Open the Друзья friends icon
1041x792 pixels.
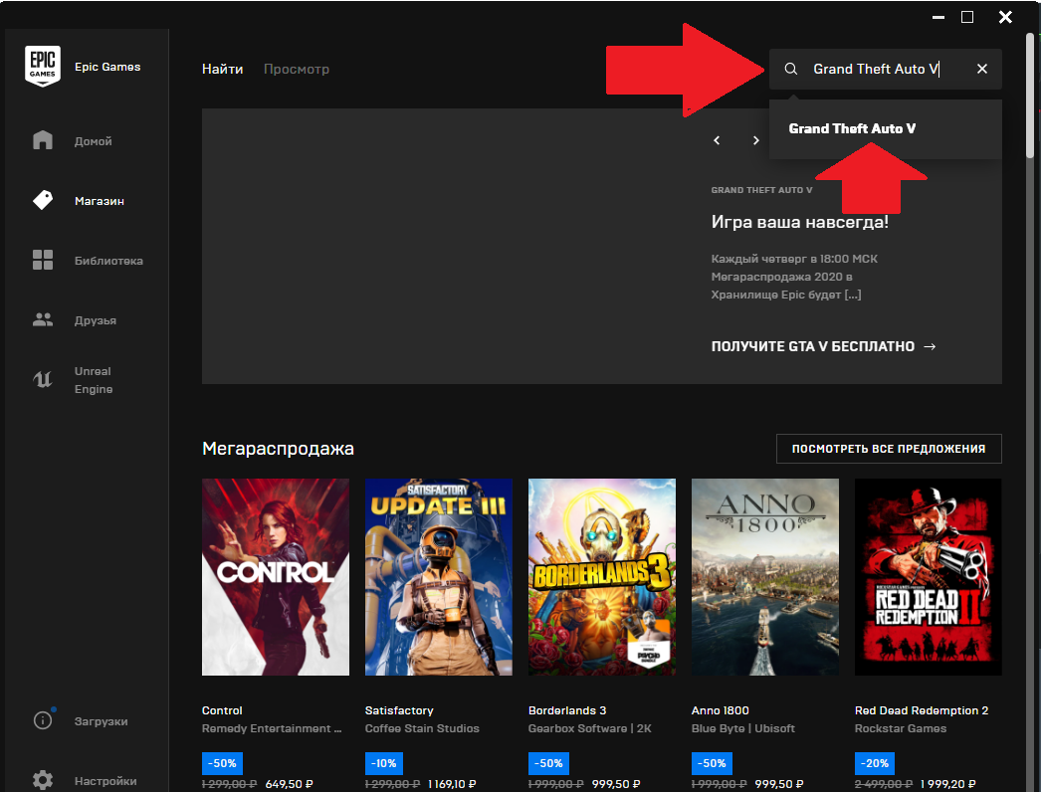tap(43, 319)
